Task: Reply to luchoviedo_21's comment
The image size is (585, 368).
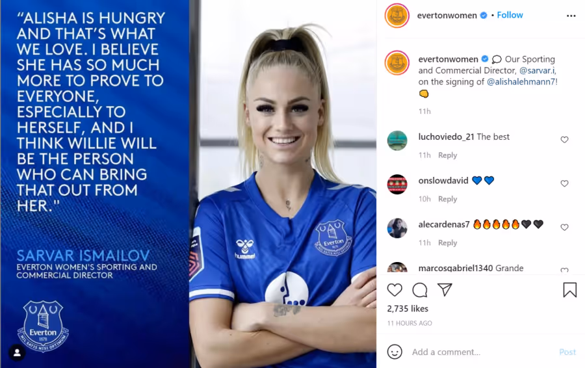Action: (447, 155)
